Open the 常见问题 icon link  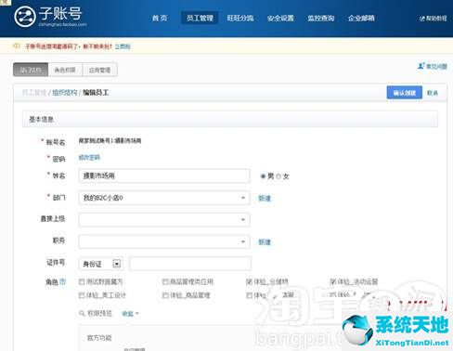[x=433, y=66]
